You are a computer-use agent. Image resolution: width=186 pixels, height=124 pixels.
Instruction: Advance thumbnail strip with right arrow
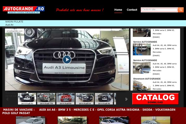click(126, 99)
